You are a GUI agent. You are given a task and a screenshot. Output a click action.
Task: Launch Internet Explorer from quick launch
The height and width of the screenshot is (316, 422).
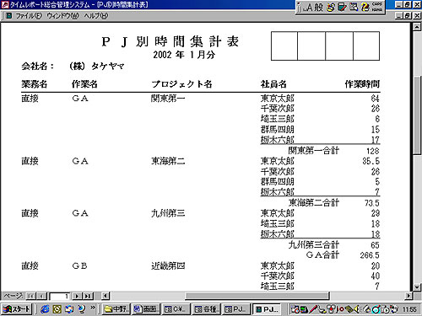[x=45, y=309]
